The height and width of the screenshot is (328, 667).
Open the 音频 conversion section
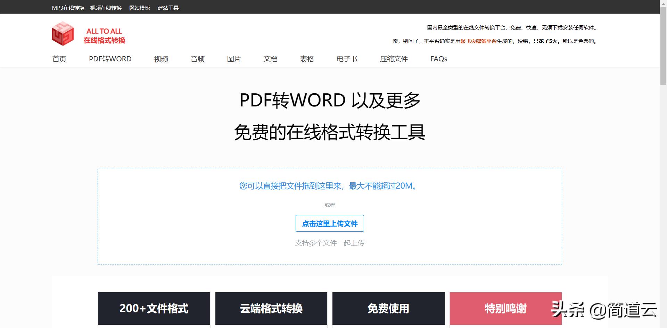click(x=197, y=59)
